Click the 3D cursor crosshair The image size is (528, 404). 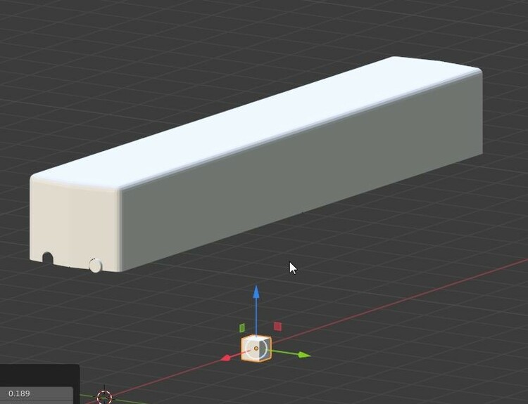104,397
